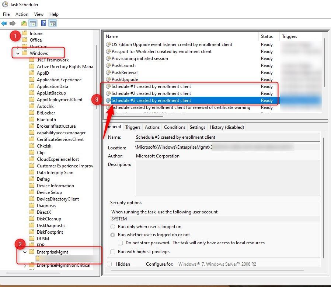Check the Do not store password box
331x287 pixels.
coord(120,243)
